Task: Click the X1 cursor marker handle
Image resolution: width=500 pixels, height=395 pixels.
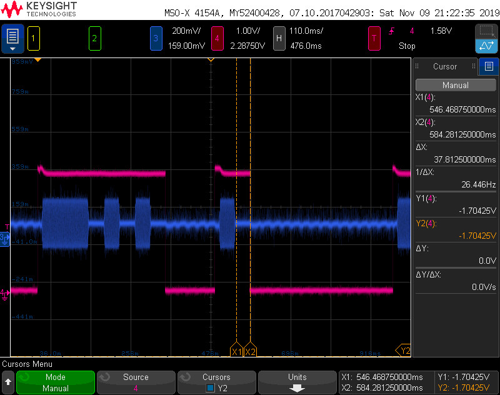Action: (x=236, y=351)
